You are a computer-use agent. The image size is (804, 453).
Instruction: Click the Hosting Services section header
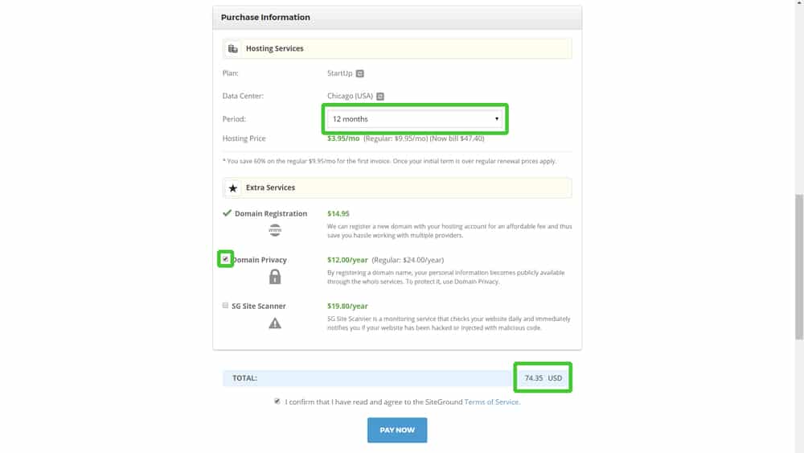point(397,49)
